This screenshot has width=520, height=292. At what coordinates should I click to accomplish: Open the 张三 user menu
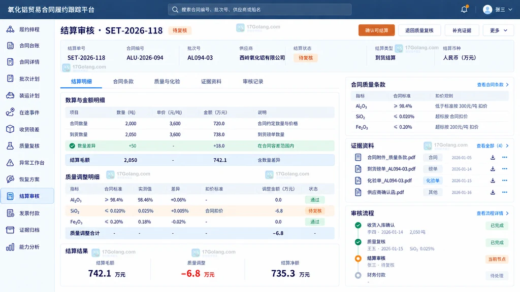(498, 10)
